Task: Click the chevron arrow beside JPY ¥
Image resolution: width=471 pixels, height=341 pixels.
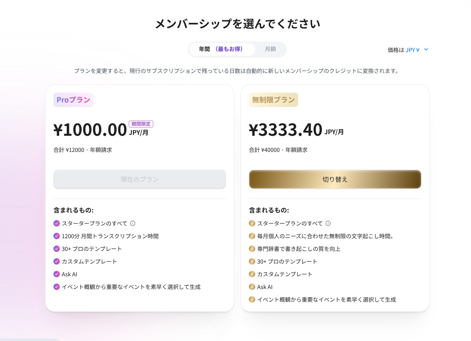Action: coord(426,49)
